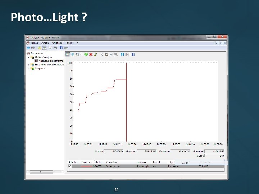Click PhotoLight in the Instance column
259x194 pixels.
(x=143, y=166)
